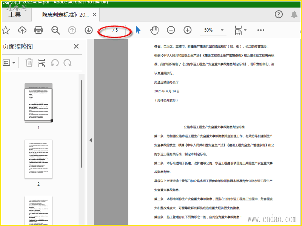Click the date line 2025年4月14日
Screen dimensions: 302x226
pos(167,91)
